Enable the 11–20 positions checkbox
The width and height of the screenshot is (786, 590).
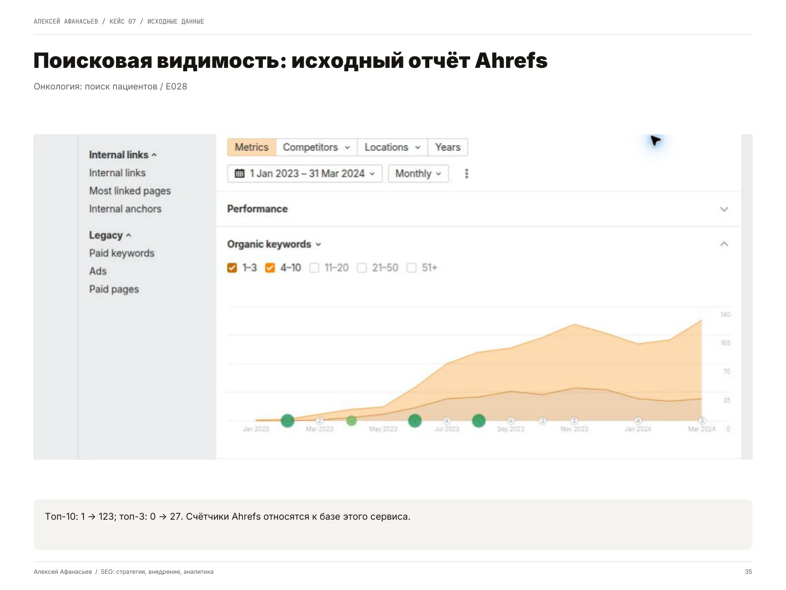click(314, 268)
